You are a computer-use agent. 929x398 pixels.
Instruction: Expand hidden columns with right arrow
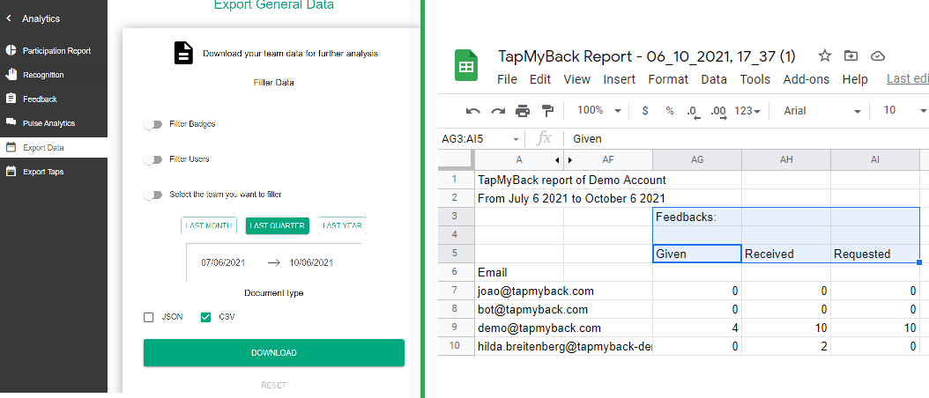click(570, 159)
